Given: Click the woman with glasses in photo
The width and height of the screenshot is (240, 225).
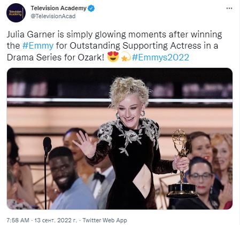Looking at the screenshot, I should pyautogui.click(x=200, y=183).
